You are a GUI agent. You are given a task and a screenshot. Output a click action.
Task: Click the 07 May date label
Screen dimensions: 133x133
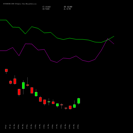click(x=27, y=127)
